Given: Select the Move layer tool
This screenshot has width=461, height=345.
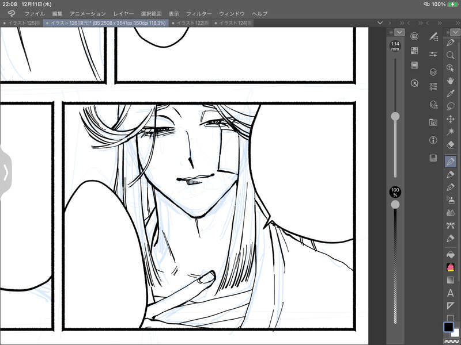Looking at the screenshot, I should click(451, 119).
